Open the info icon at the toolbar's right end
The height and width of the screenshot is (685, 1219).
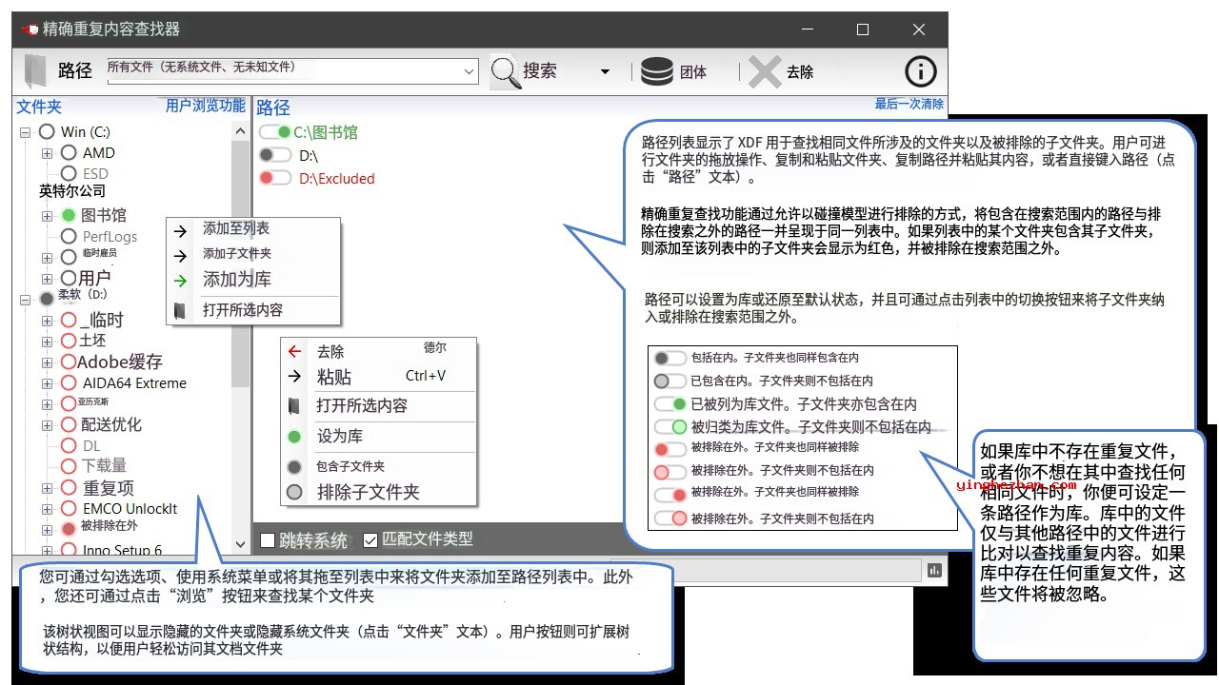(920, 71)
